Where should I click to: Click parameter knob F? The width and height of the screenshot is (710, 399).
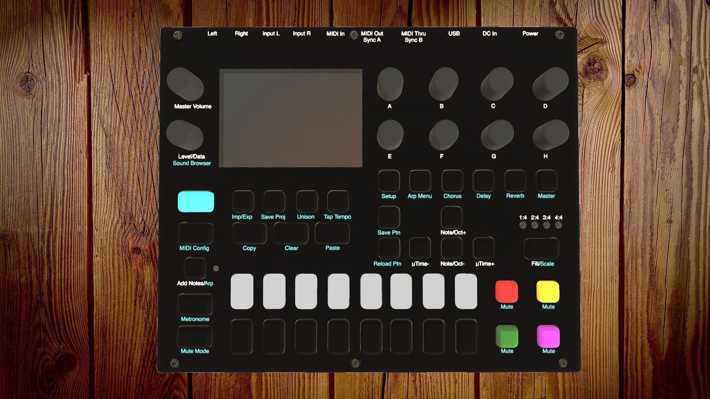(444, 135)
